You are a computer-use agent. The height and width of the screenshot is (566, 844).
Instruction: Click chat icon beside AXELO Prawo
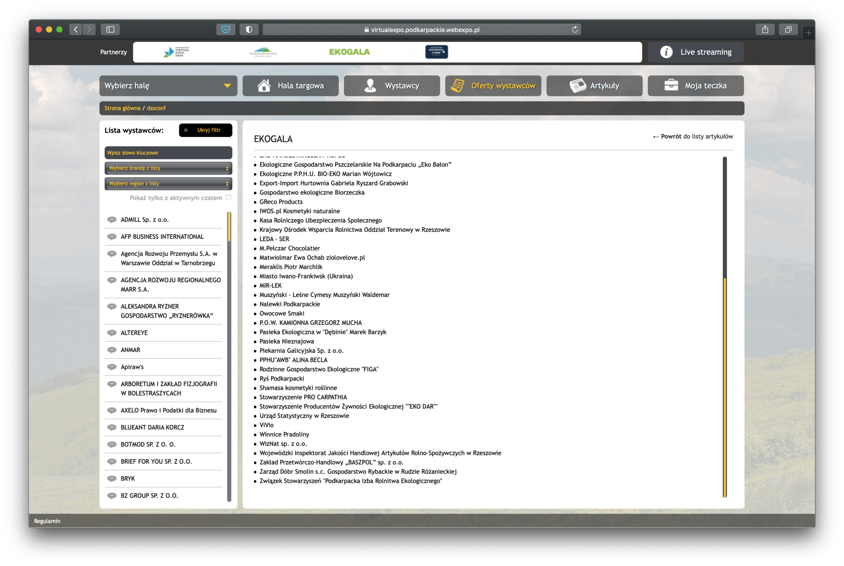(x=112, y=410)
